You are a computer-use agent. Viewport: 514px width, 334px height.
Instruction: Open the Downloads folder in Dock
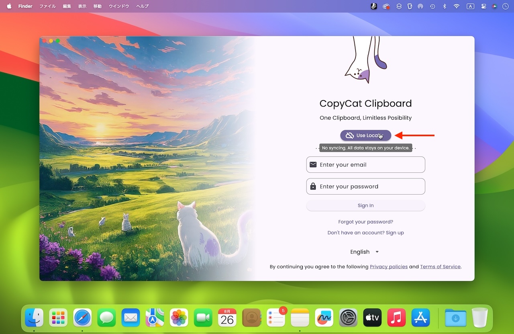pos(456,318)
